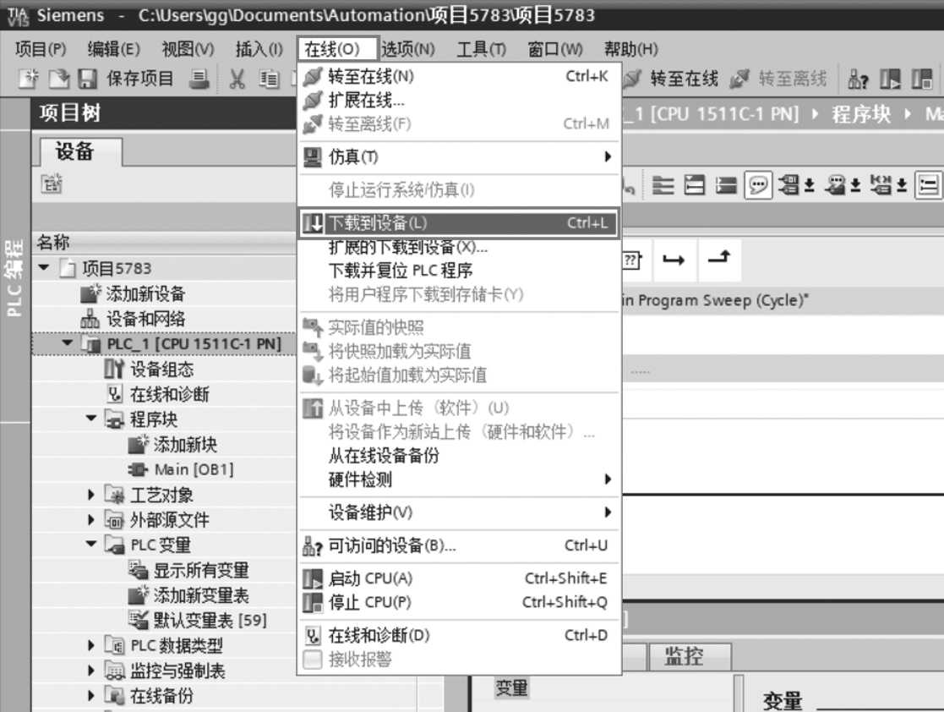
Task: Expand the 在线备份 folder
Action: pos(91,695)
